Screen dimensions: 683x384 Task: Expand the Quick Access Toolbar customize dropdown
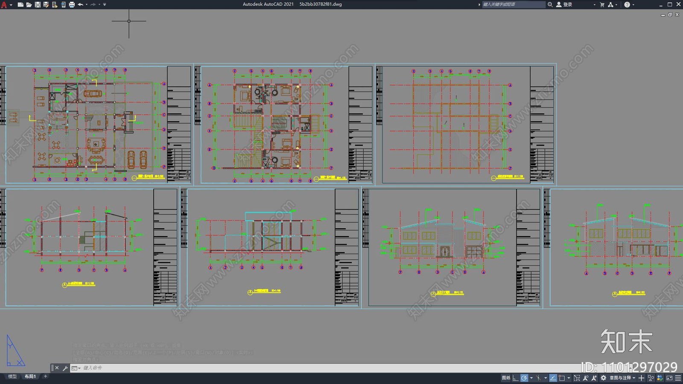105,5
